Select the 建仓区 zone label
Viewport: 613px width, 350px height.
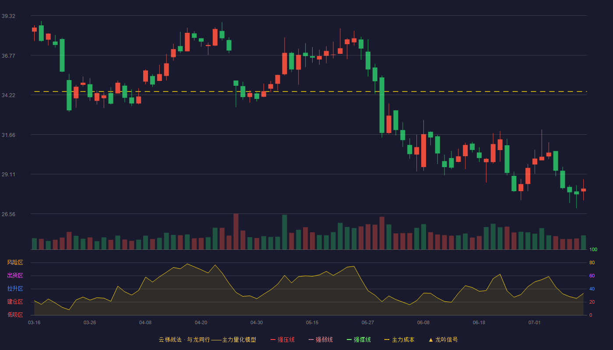tap(15, 302)
